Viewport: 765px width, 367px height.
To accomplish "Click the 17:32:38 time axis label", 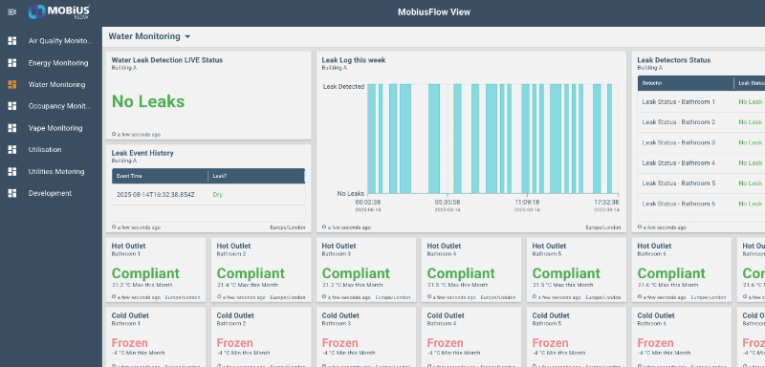I will (606, 202).
